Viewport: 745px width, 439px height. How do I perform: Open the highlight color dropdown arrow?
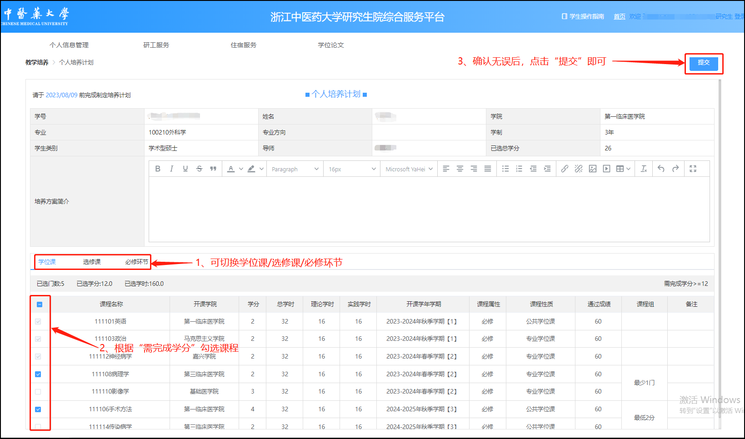pos(262,169)
